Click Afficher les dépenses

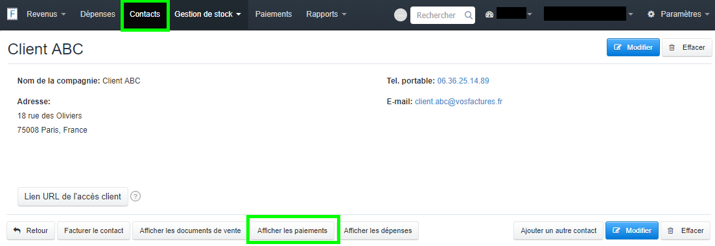click(x=378, y=230)
